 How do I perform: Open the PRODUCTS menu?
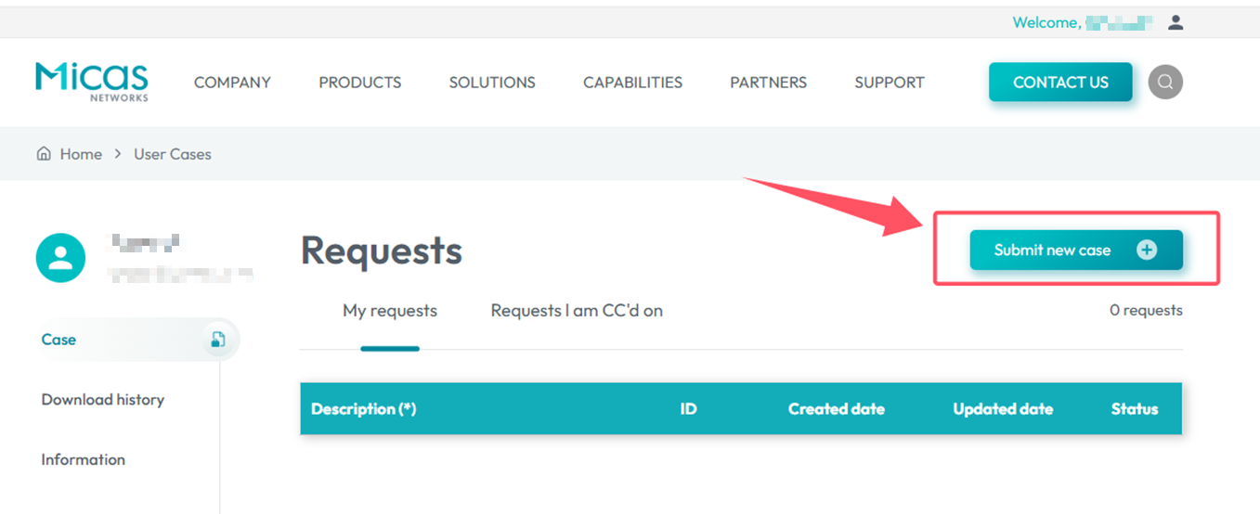pos(360,83)
